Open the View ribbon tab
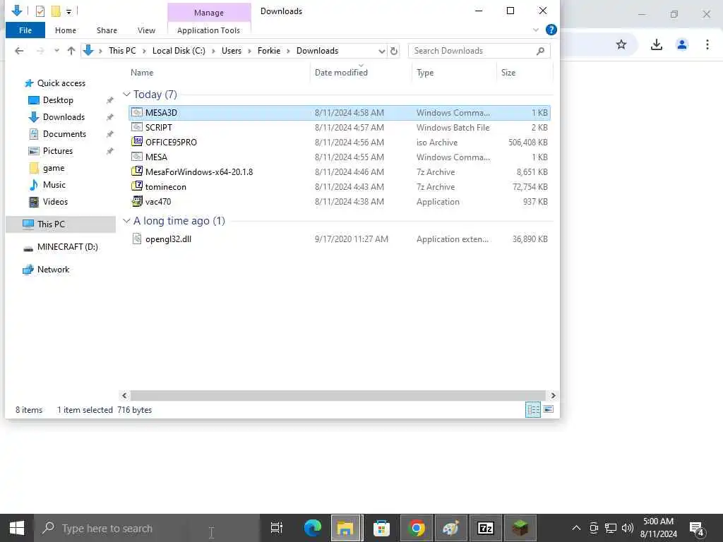This screenshot has height=542, width=723. [146, 30]
